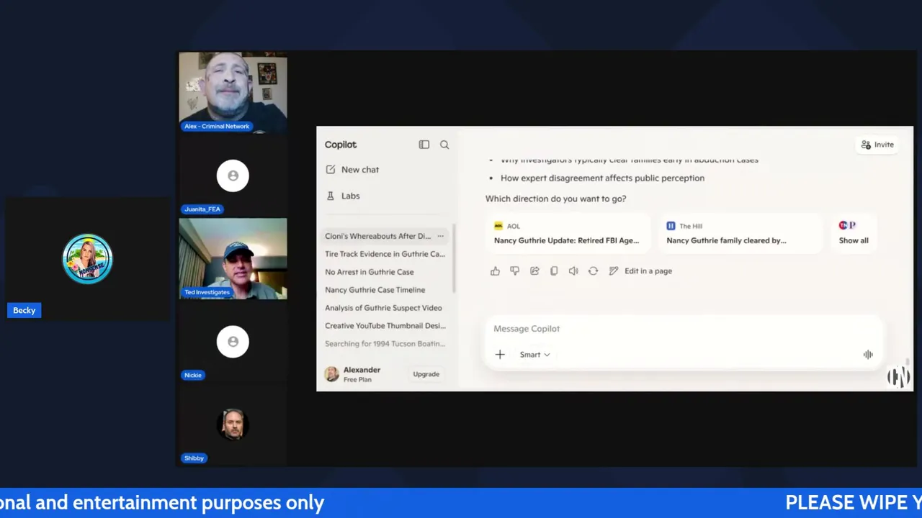Open 'Searching for 1994 Tucson Boatin...' chat
Screen dimensions: 922x518
(x=385, y=344)
